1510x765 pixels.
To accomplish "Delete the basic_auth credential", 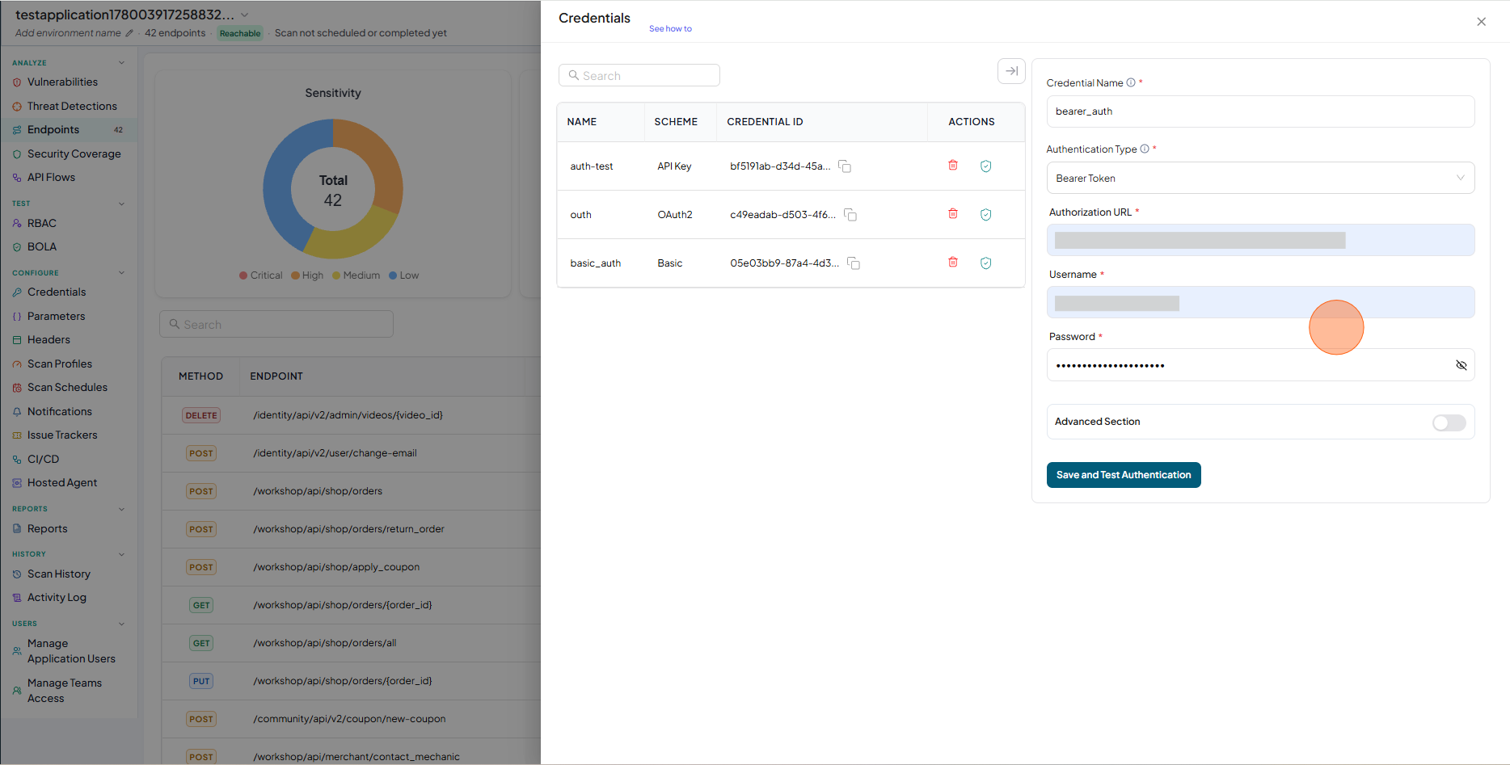I will pyautogui.click(x=953, y=263).
